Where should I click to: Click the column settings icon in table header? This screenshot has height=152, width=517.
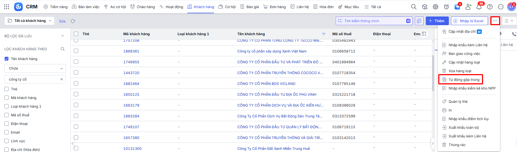point(424,34)
